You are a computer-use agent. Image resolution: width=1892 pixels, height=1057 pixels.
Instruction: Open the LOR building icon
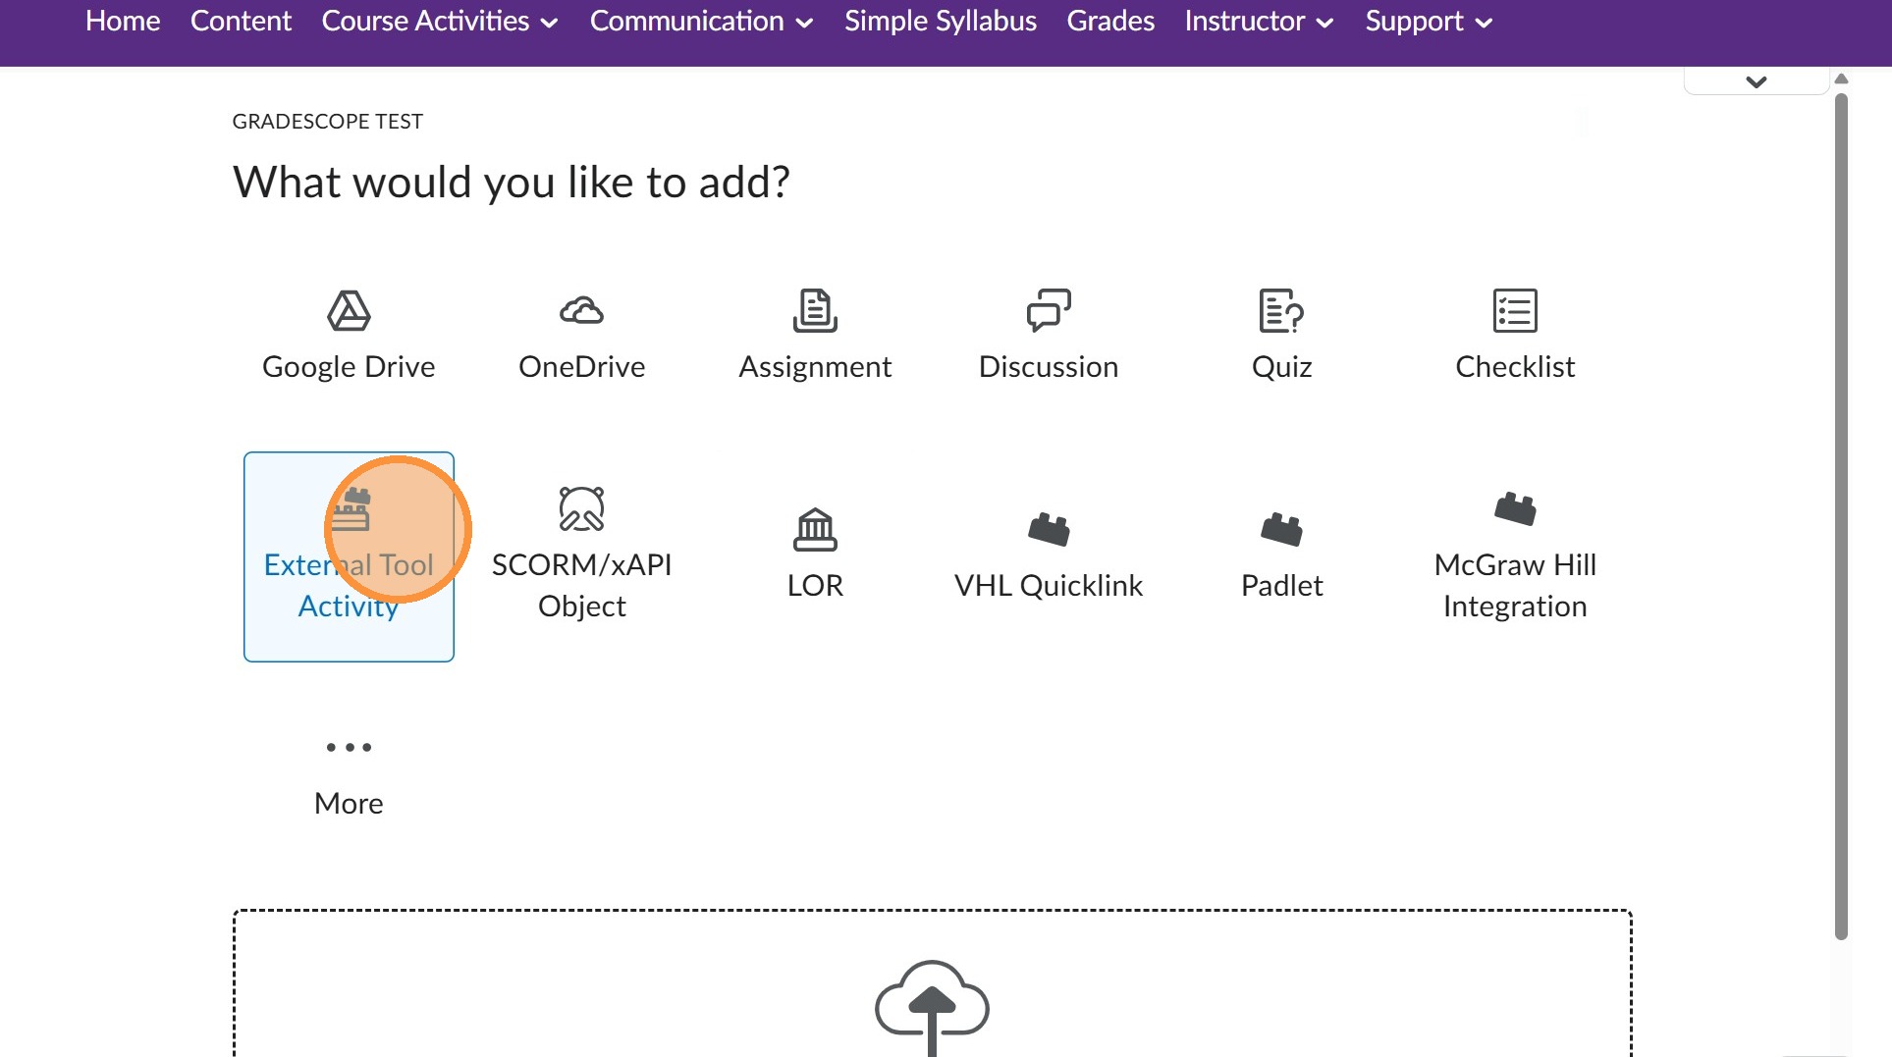point(815,530)
